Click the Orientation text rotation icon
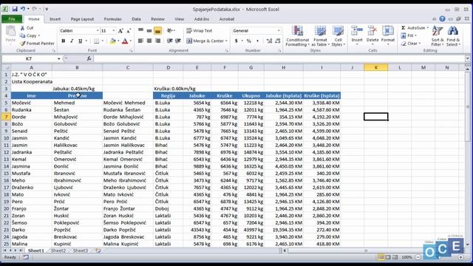Image resolution: width=473 pixels, height=266 pixels. (x=170, y=30)
